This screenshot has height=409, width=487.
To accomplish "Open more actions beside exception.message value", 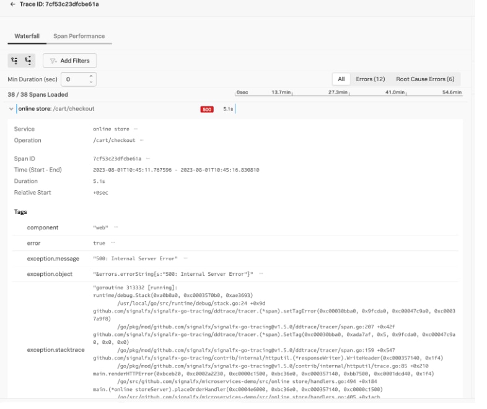I will point(185,258).
